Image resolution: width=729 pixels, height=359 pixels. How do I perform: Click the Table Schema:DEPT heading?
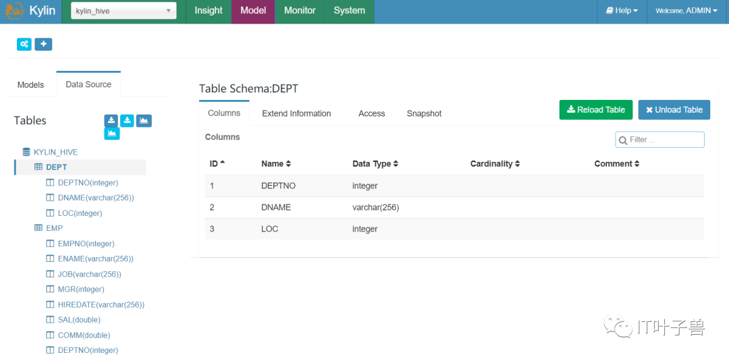[248, 89]
